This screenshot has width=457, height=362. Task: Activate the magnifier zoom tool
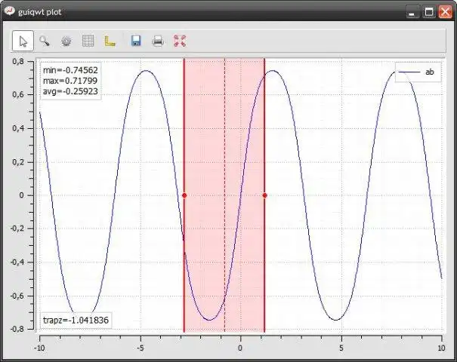pyautogui.click(x=45, y=41)
